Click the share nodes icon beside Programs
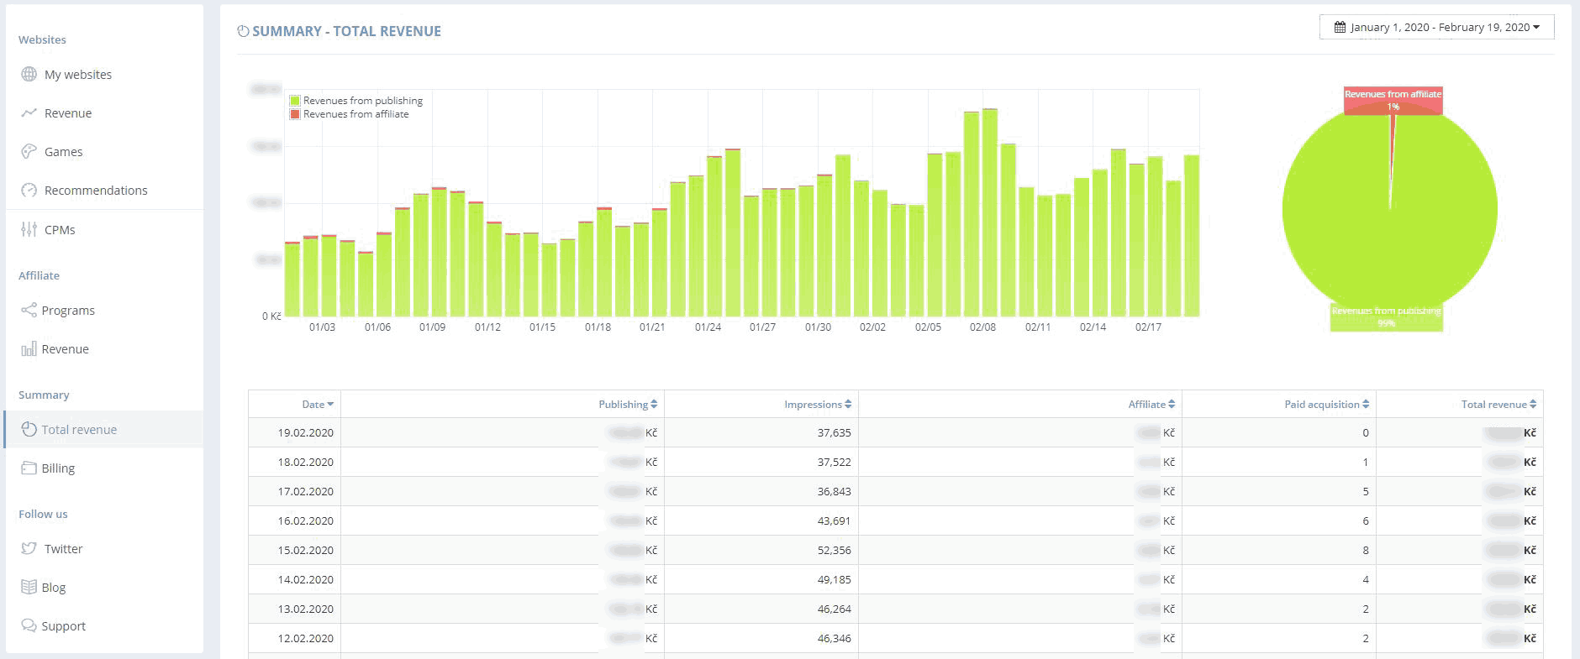This screenshot has width=1580, height=659. pos(29,310)
